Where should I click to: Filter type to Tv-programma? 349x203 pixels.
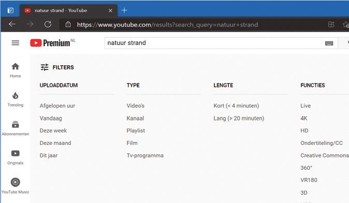145,155
